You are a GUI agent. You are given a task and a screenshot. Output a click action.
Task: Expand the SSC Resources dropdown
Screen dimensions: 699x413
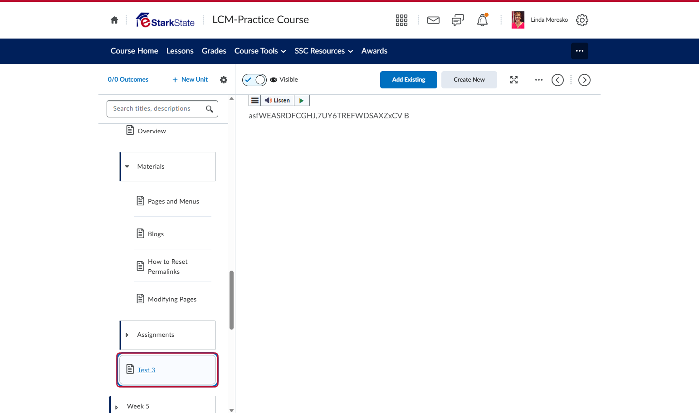(x=324, y=51)
